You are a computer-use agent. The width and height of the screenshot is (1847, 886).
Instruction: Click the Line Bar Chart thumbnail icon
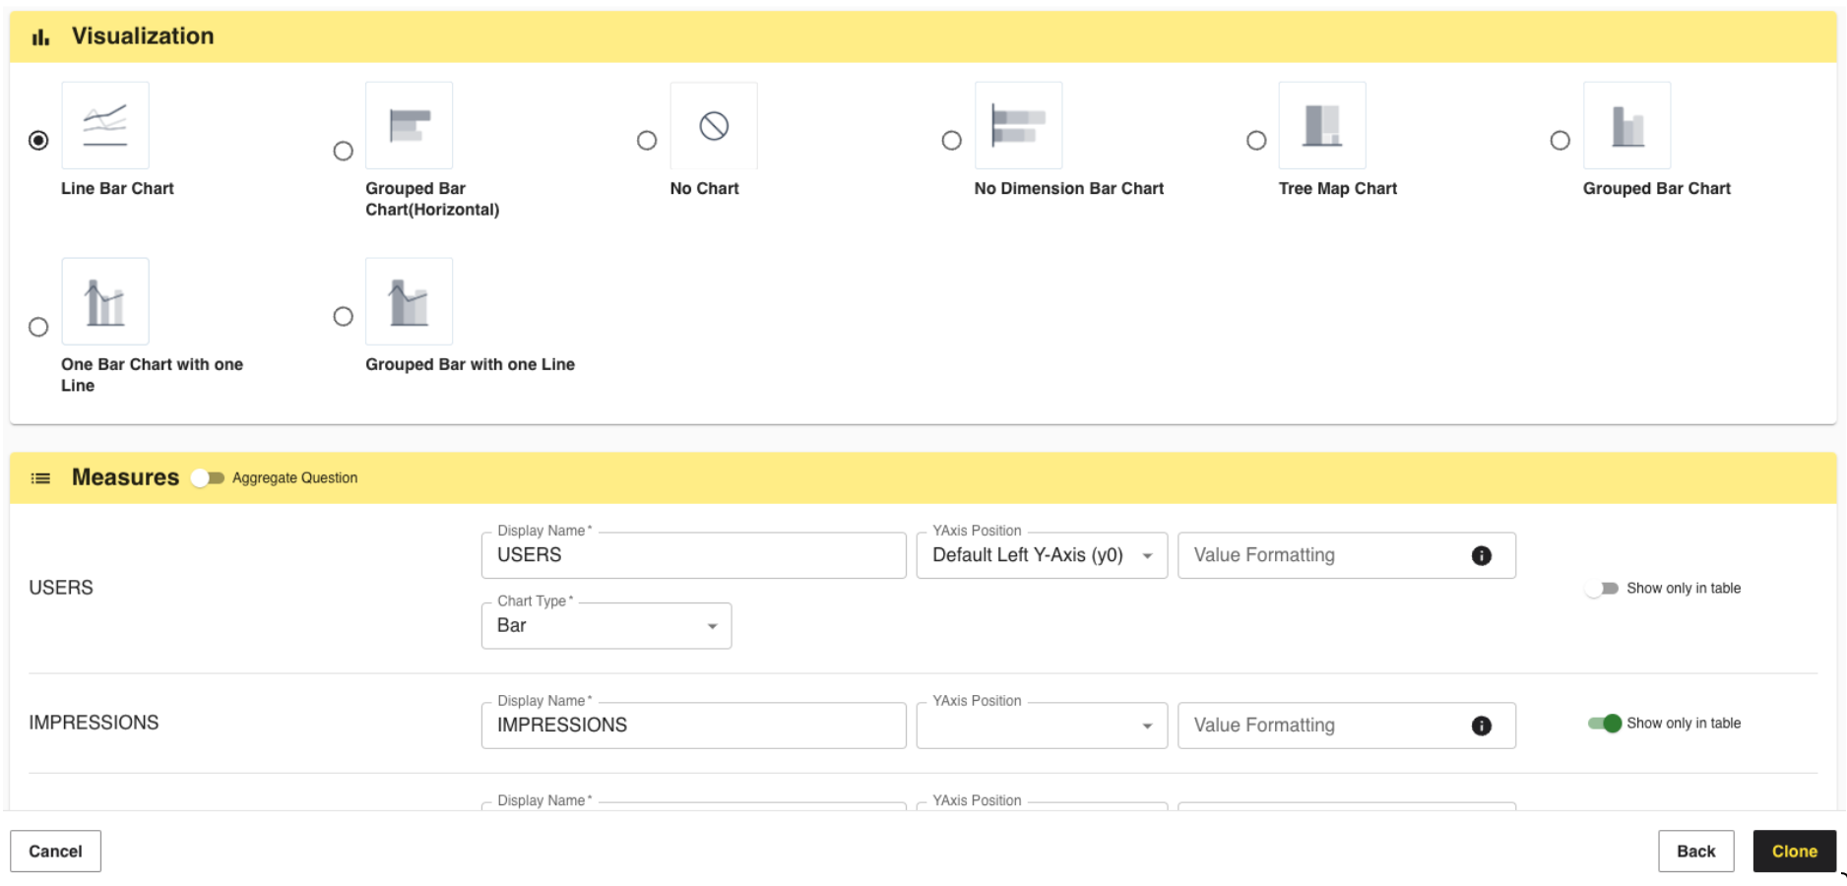[105, 125]
